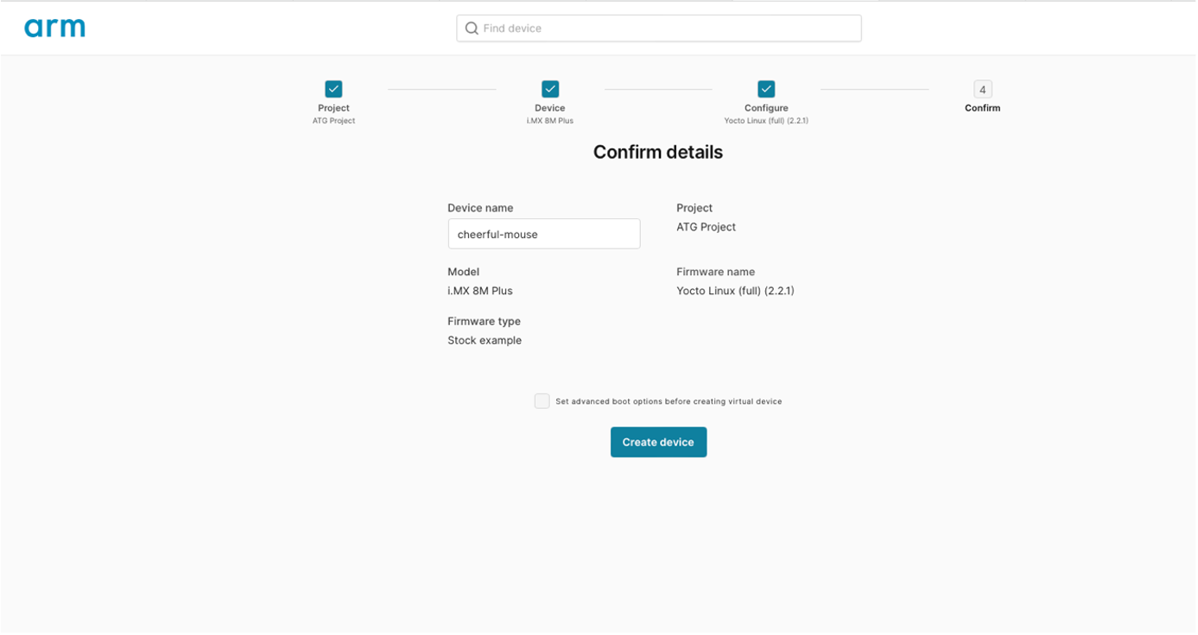Click 'Set advanced boot options' label text
The height and width of the screenshot is (635, 1198).
click(x=669, y=402)
